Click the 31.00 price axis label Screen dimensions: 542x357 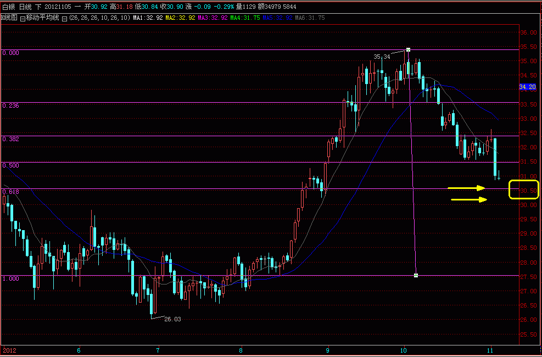528,176
